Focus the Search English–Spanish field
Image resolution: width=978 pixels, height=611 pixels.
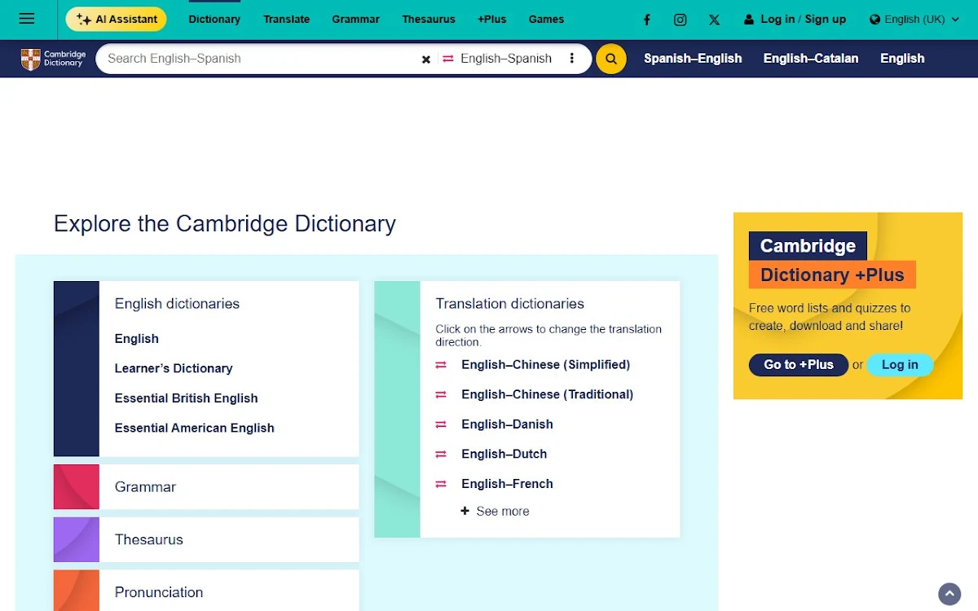[x=257, y=59]
